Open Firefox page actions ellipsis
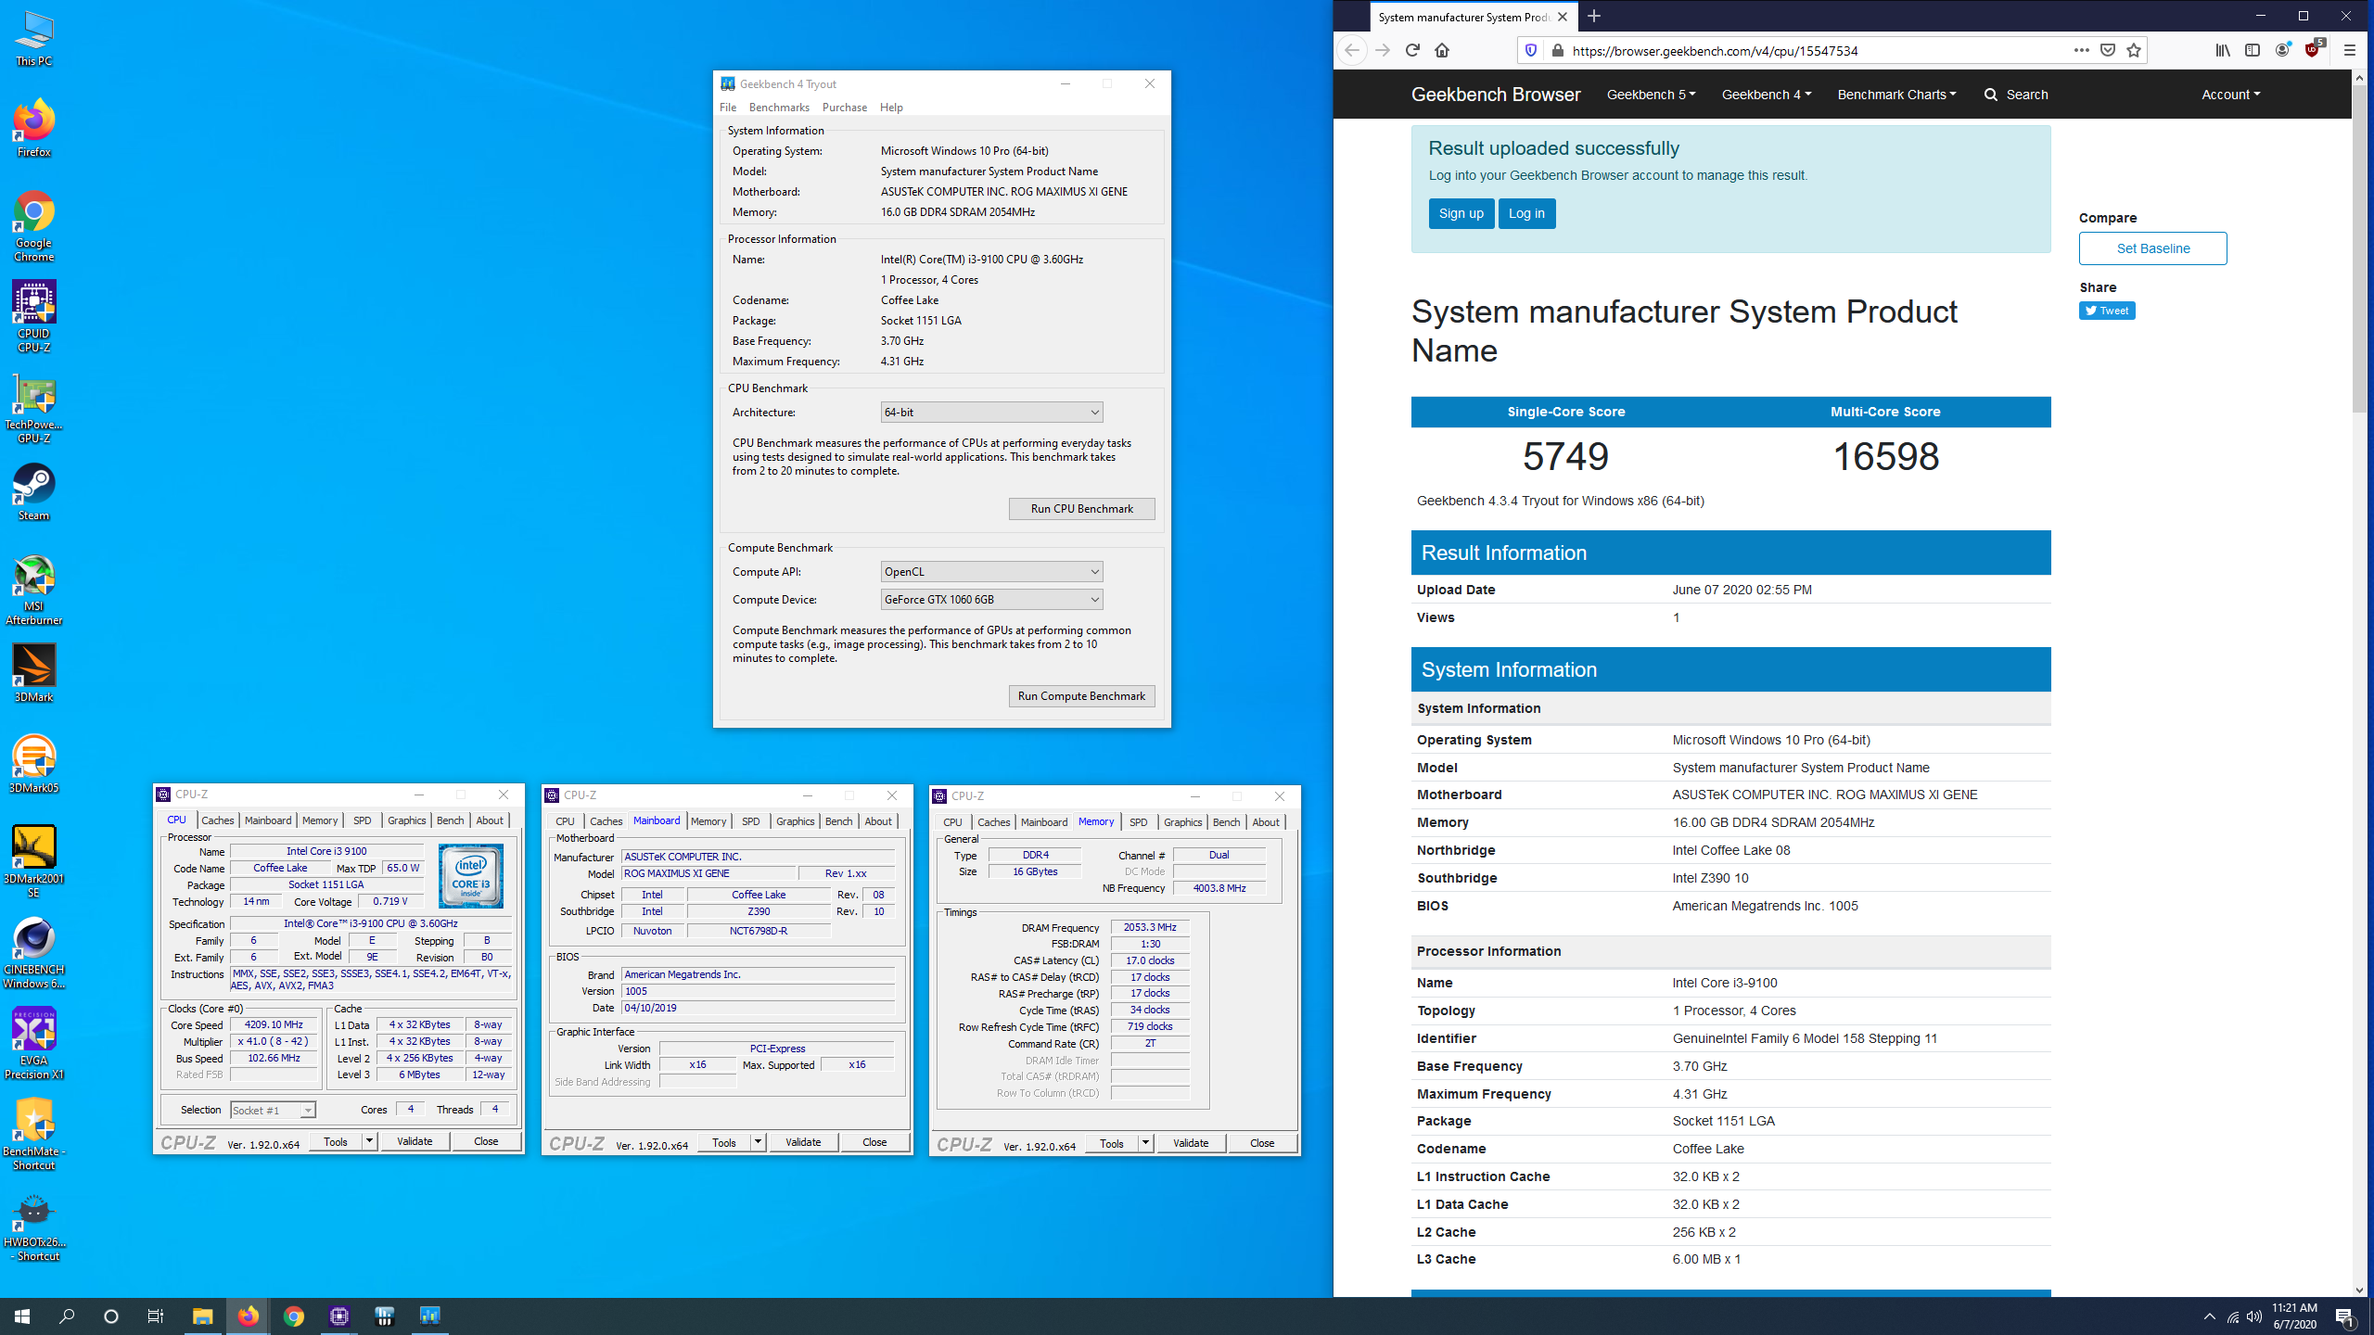This screenshot has width=2374, height=1335. click(x=2082, y=50)
